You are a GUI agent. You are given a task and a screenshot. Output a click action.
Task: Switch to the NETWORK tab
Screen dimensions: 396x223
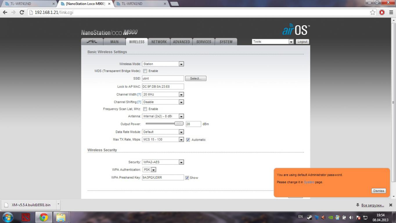coord(159,42)
